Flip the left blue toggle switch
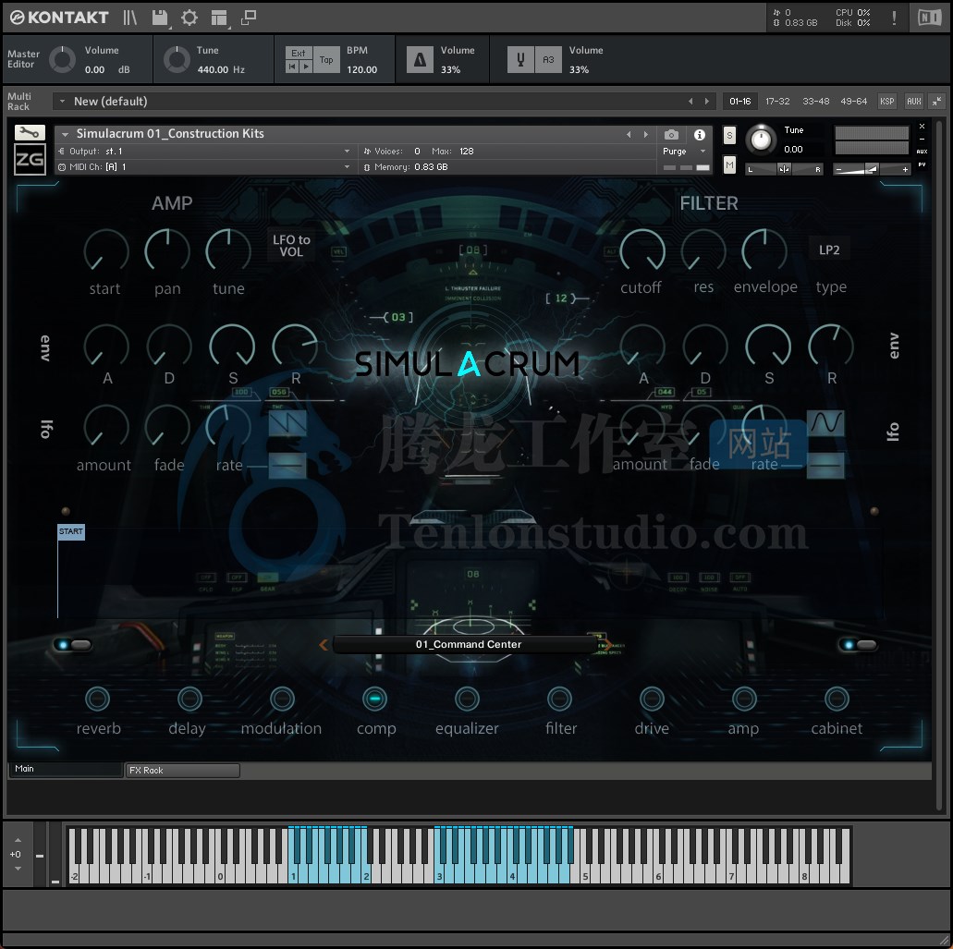The width and height of the screenshot is (953, 949). [x=72, y=645]
